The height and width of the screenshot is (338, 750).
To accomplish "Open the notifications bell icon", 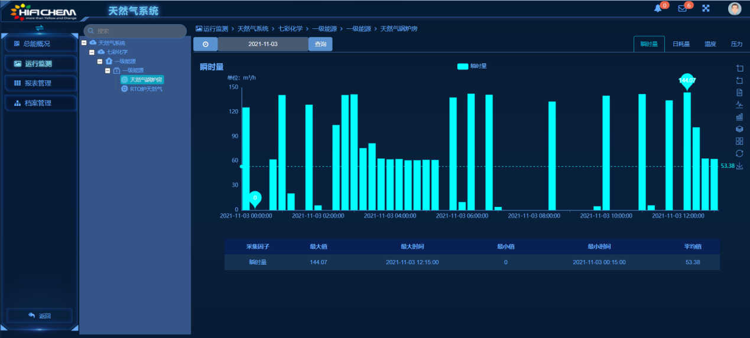I will click(658, 8).
